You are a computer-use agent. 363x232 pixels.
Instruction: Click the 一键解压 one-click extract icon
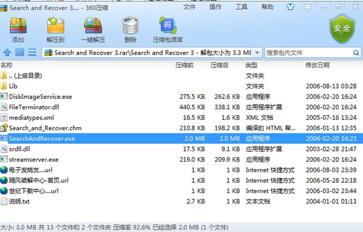[93, 25]
